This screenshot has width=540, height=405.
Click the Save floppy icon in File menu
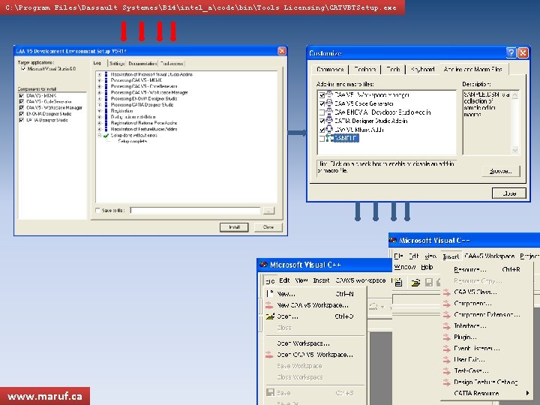point(270,392)
